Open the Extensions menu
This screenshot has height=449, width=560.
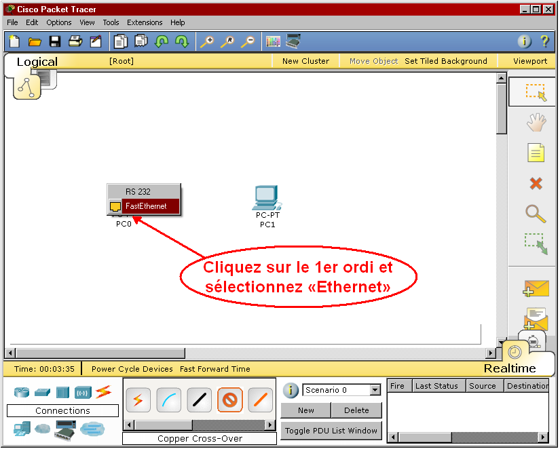(145, 22)
